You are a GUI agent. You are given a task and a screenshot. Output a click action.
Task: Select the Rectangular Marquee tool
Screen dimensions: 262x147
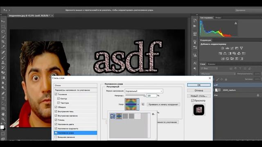[x=3, y=27]
